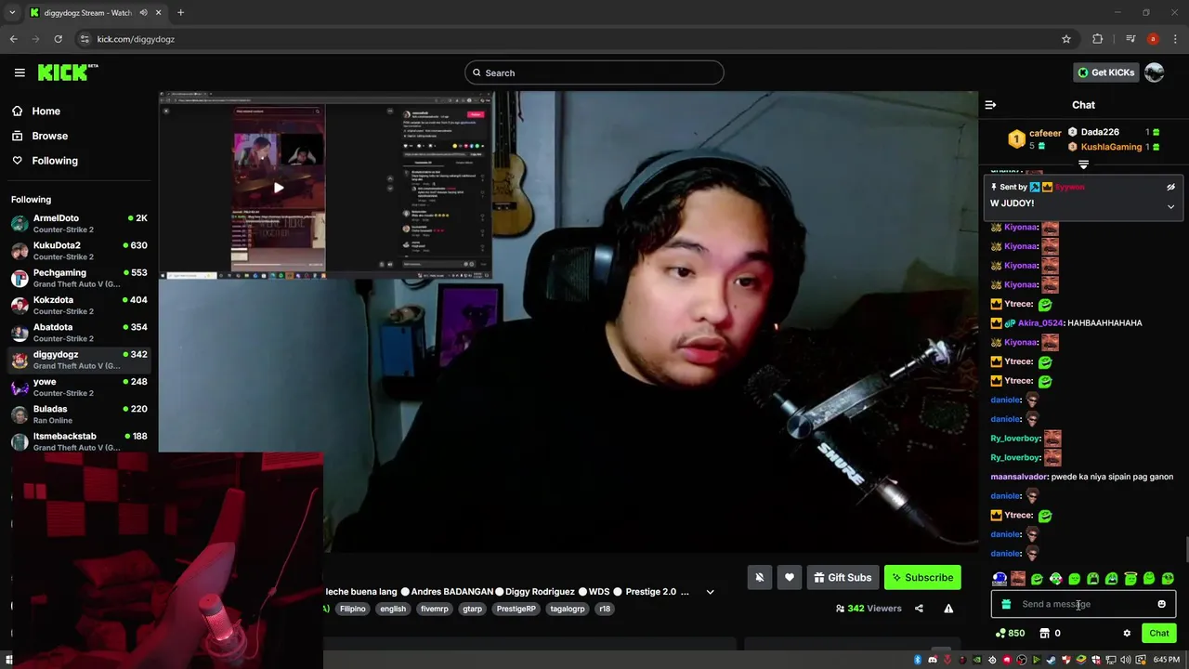Click the english tag
Screen dimensions: 1189x669
[x=393, y=609]
